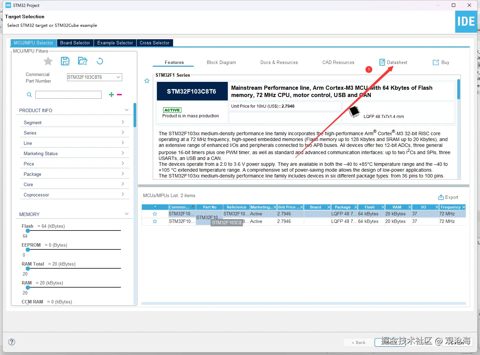Expand the Segment filter
480x355 pixels.
[x=74, y=122]
